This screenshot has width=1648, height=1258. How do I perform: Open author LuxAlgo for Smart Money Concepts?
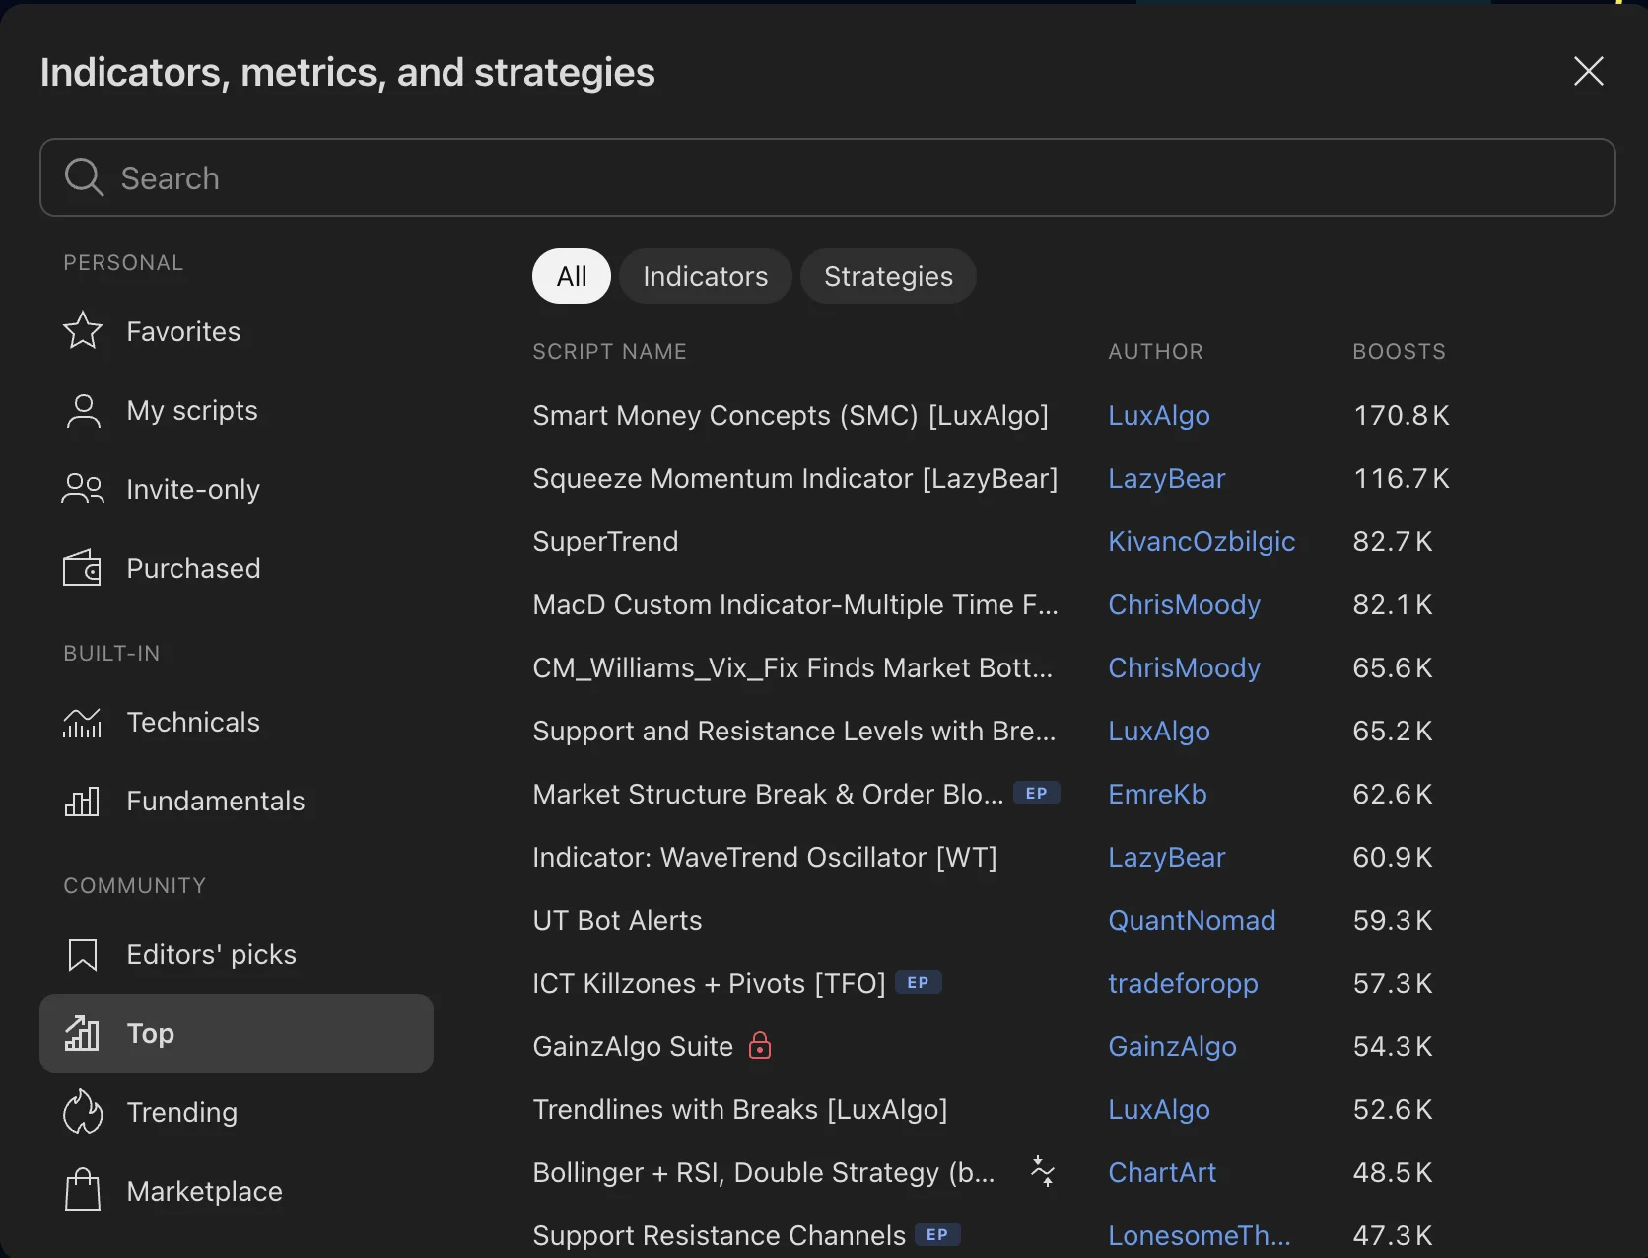(1159, 415)
